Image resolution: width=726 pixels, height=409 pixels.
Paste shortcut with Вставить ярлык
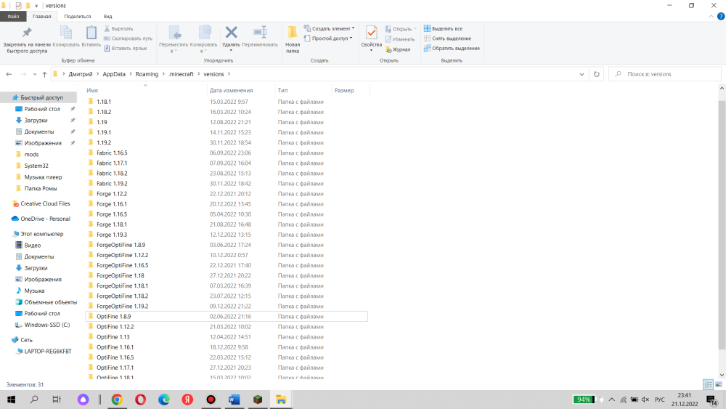click(x=126, y=48)
